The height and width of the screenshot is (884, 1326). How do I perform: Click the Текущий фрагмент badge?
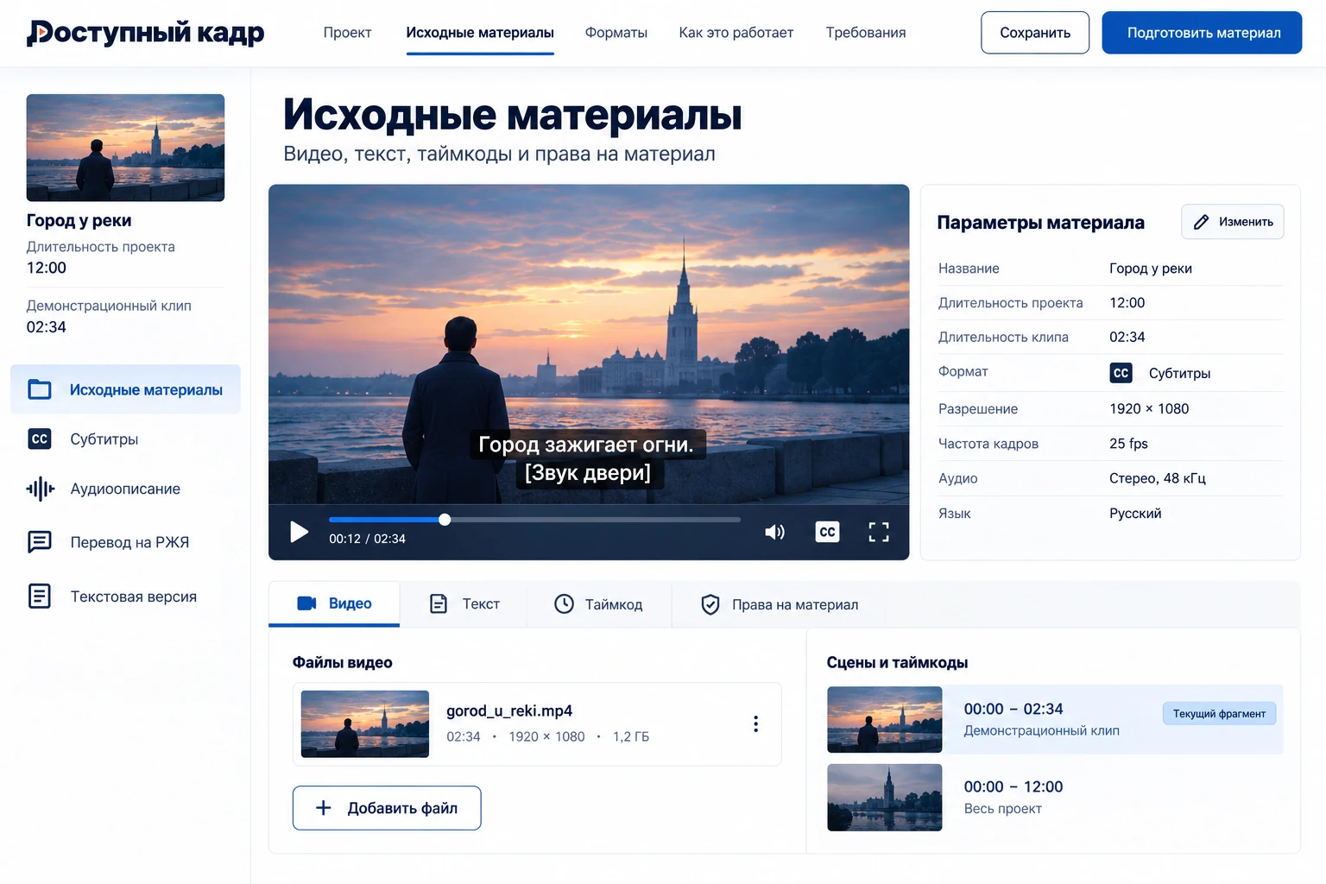click(1219, 713)
